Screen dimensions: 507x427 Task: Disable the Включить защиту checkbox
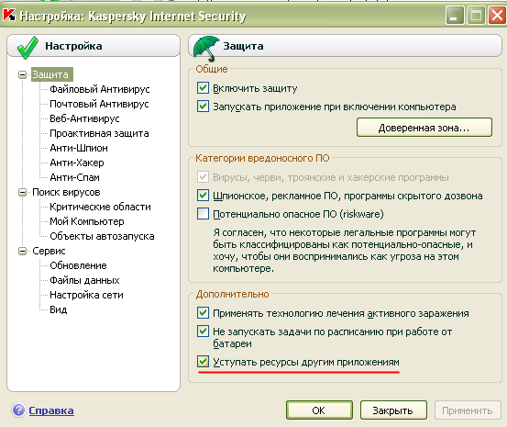click(203, 88)
